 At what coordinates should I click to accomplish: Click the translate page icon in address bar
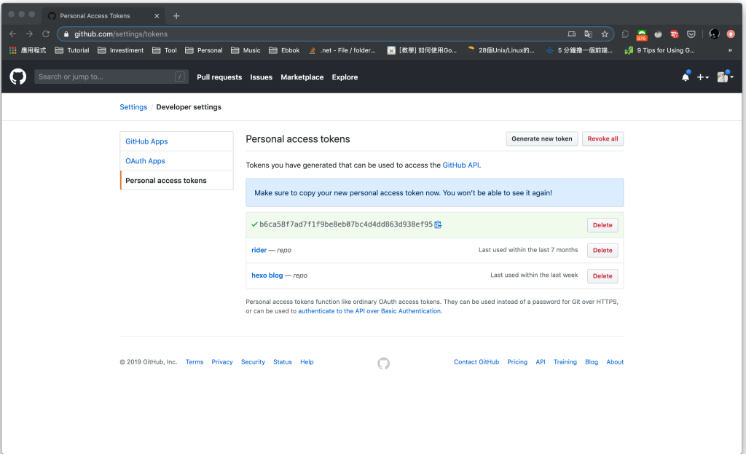(x=589, y=34)
